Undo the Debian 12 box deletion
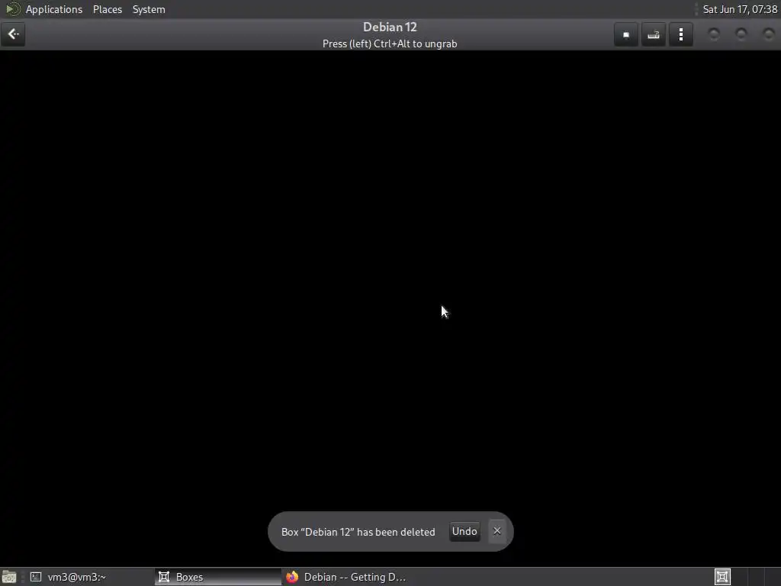781x586 pixels. pos(464,531)
